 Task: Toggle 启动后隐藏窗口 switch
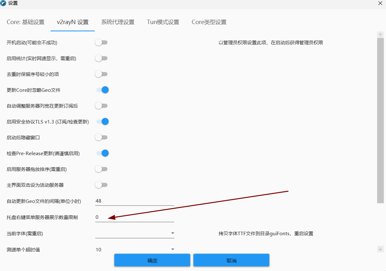tap(102, 137)
